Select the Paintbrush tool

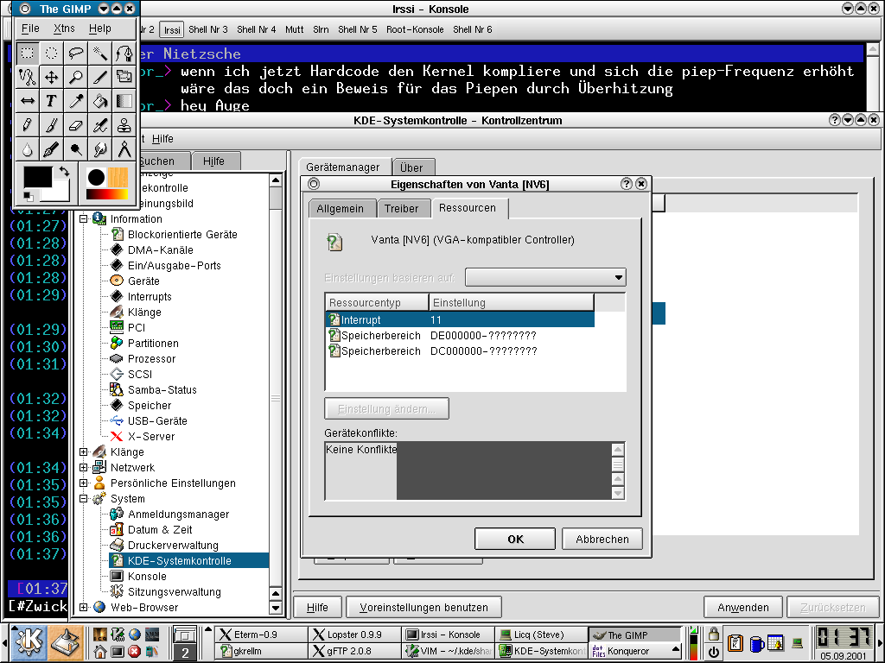click(51, 125)
